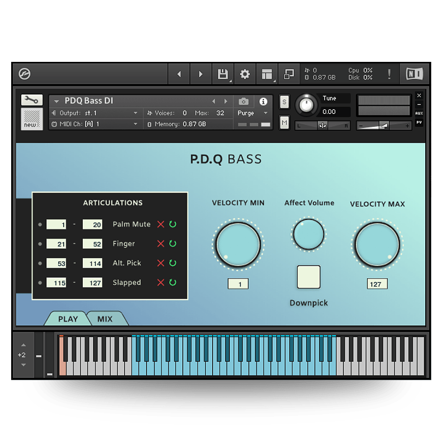
Task: Click the exclamation warning icon
Action: 389,74
